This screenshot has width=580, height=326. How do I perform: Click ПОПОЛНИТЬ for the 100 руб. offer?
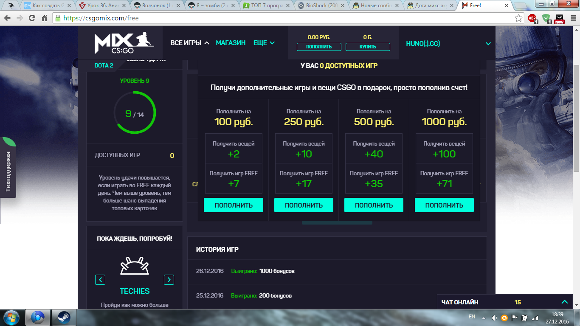tap(234, 205)
